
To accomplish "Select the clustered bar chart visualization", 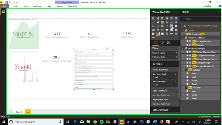I will tap(162, 18).
